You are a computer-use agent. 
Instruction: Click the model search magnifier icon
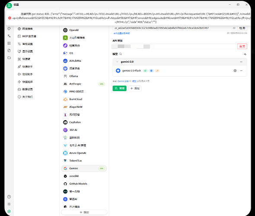pos(121,54)
